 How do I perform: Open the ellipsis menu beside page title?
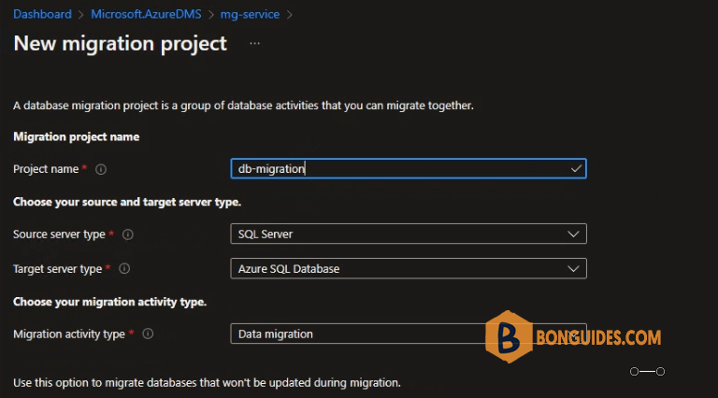254,44
